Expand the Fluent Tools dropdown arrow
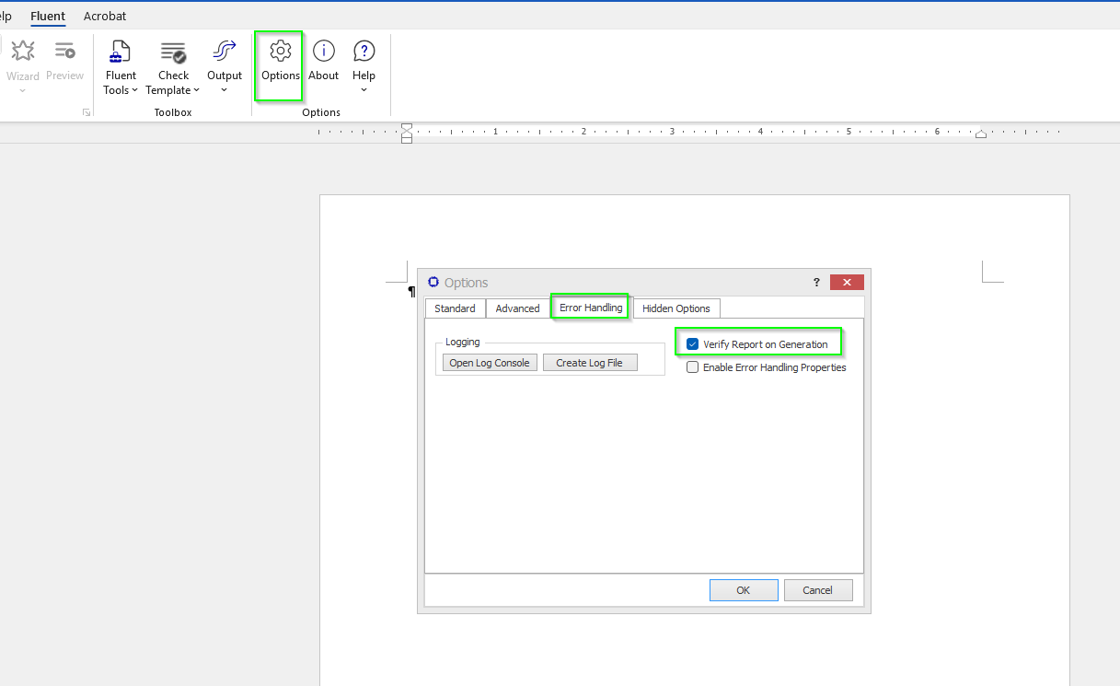 (134, 90)
